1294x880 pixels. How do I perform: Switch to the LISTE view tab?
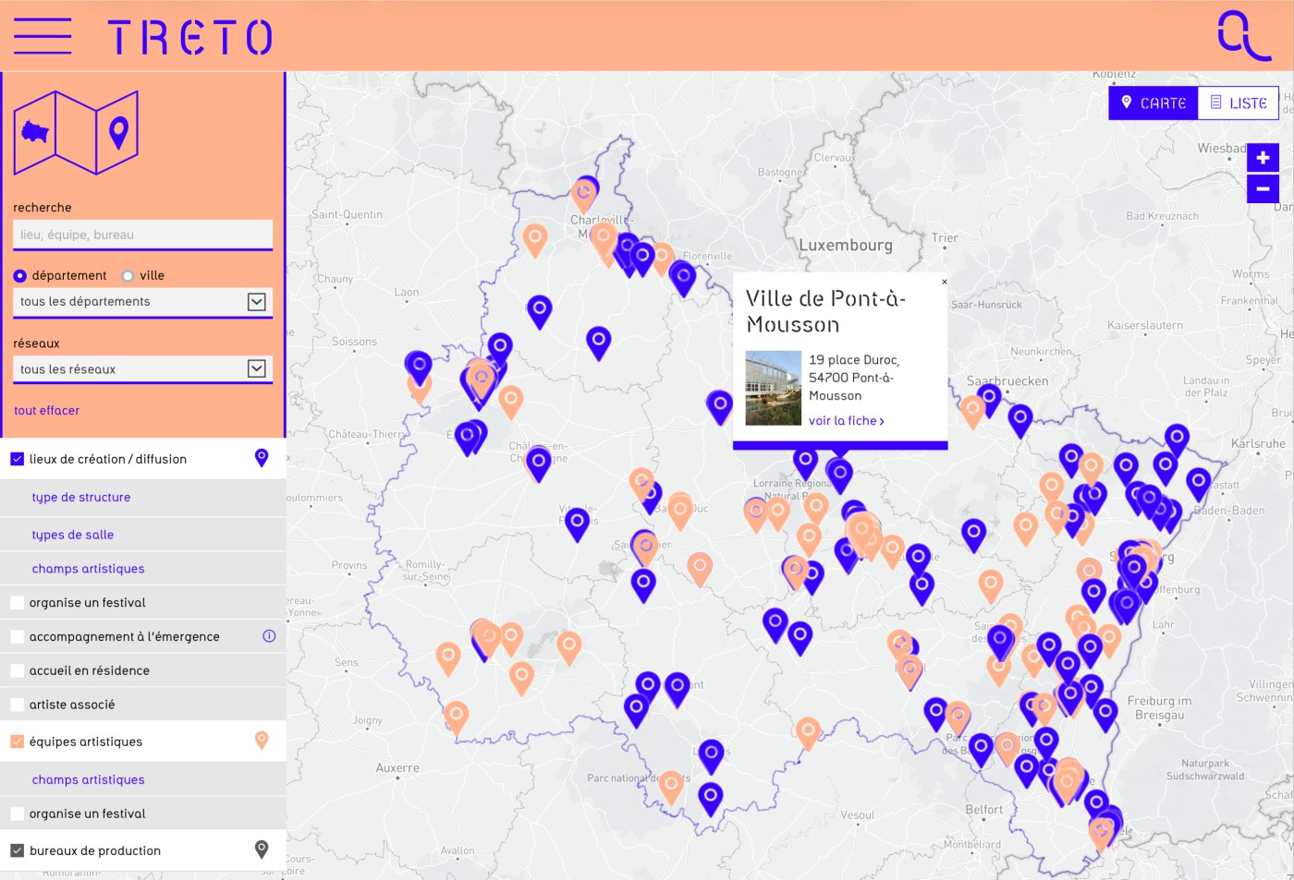pyautogui.click(x=1237, y=102)
